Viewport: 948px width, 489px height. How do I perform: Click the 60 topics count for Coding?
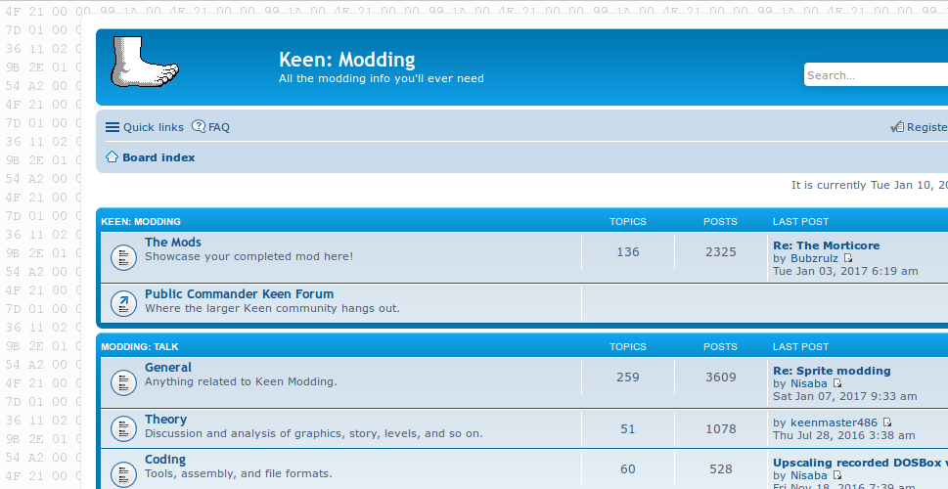pyautogui.click(x=627, y=469)
